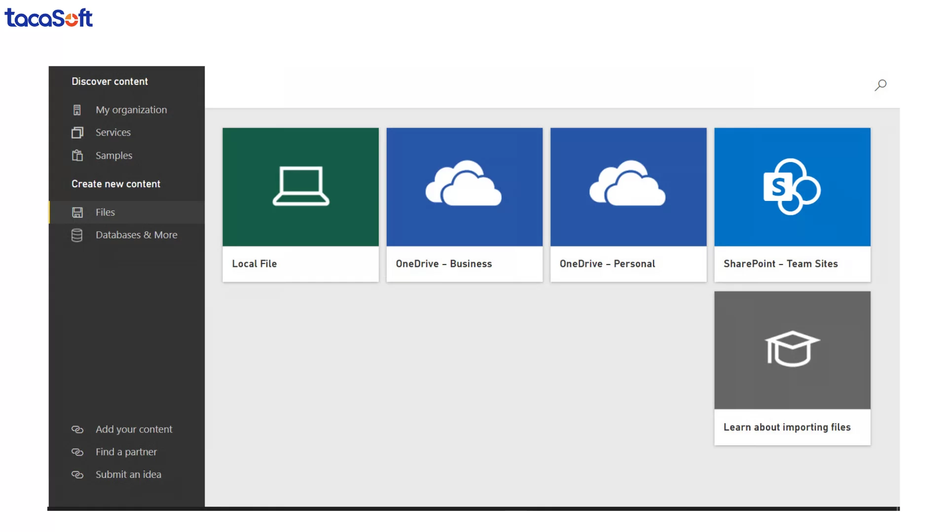Select Databases & More in the sidebar

point(137,235)
